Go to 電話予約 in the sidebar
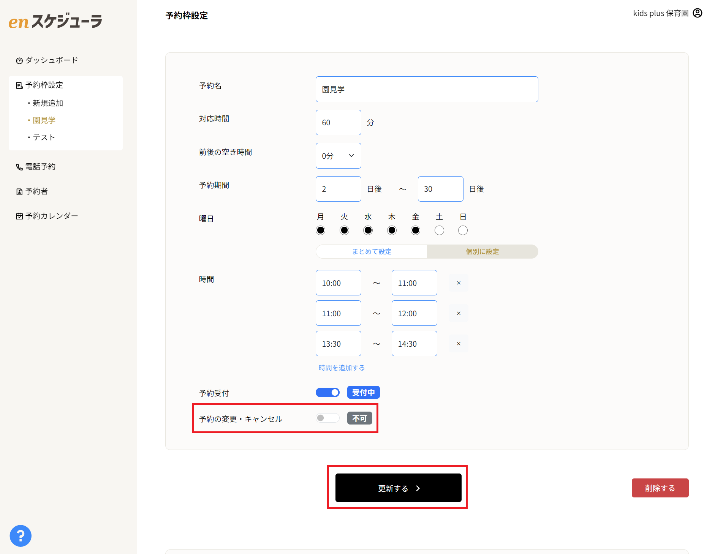This screenshot has height=554, width=715. coord(36,167)
